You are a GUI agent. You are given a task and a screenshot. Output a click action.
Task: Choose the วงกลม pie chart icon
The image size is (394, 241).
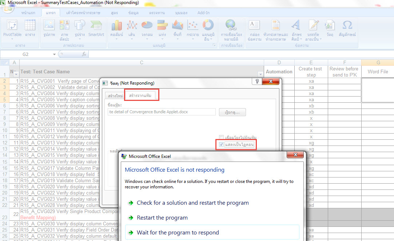(x=147, y=25)
